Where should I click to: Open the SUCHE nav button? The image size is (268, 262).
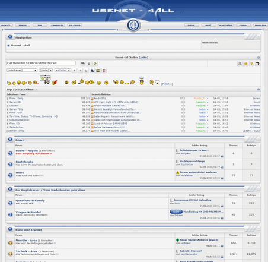[x=192, y=26]
